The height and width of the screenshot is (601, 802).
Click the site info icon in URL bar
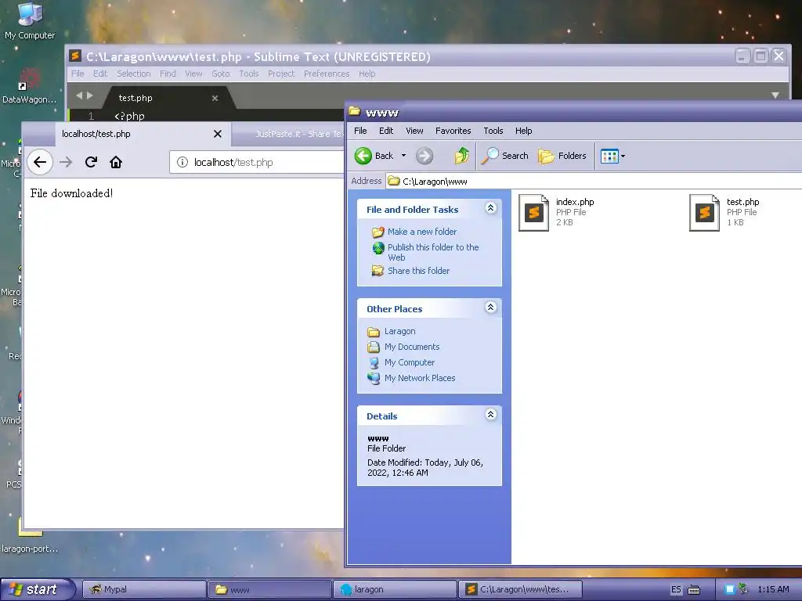pos(182,162)
